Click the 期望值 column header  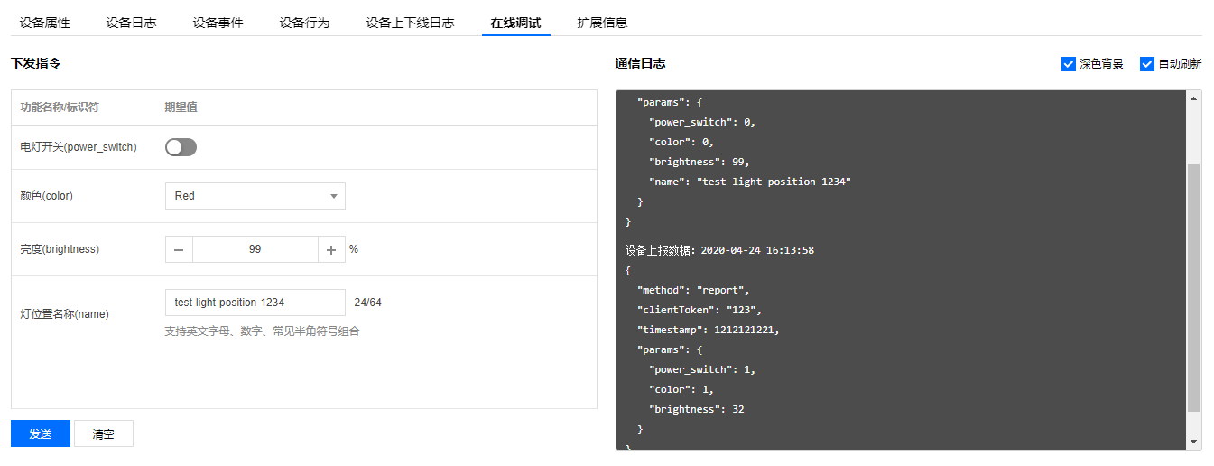(181, 107)
